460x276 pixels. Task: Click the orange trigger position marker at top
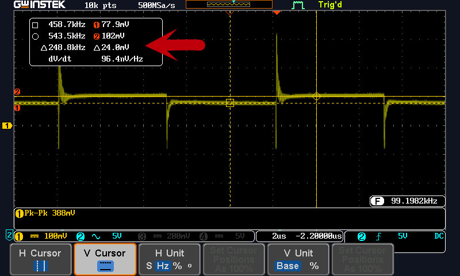point(277,13)
